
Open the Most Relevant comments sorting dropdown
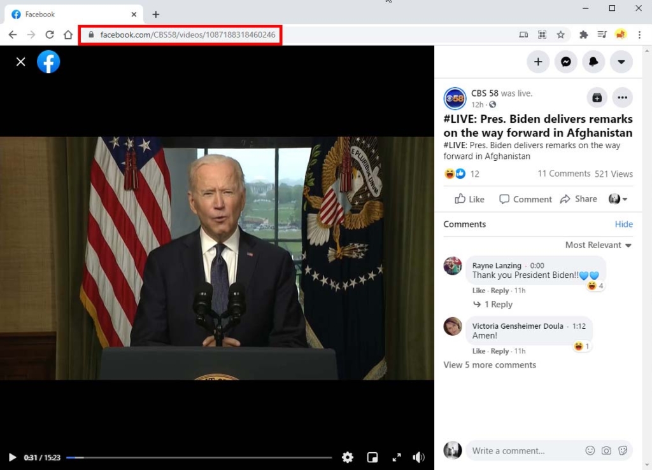click(597, 245)
